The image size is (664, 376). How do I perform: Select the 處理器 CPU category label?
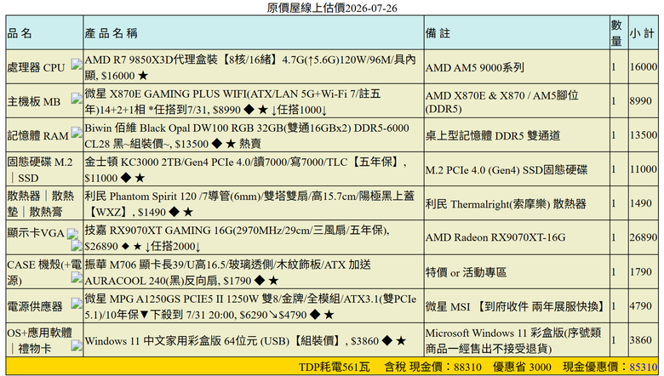click(x=36, y=67)
